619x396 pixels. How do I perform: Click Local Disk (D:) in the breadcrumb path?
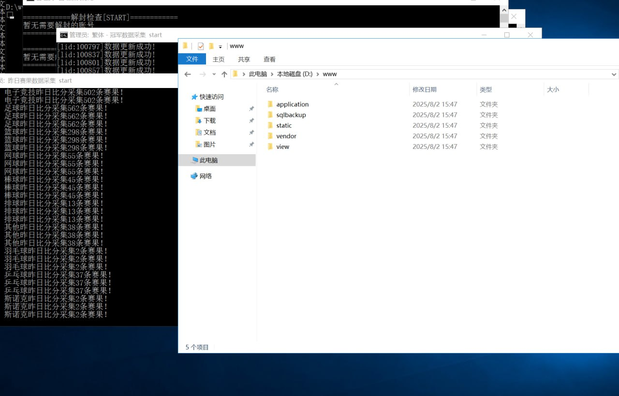click(x=295, y=74)
